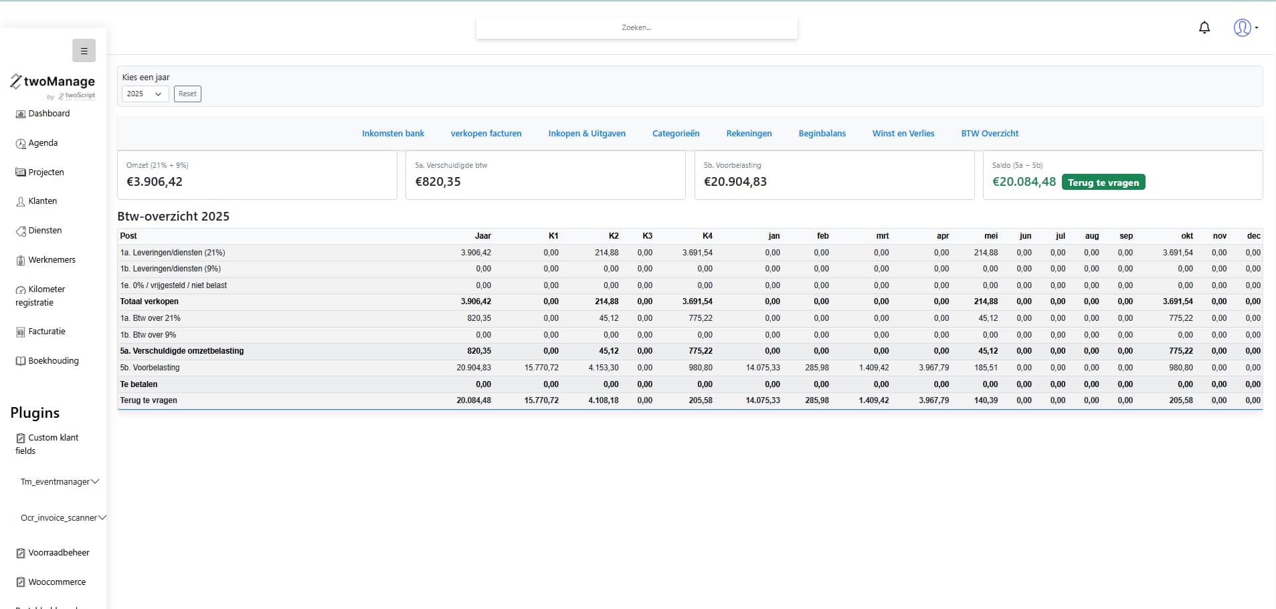Select Boekhouding in the sidebar
Screen dimensions: 1276x609
(53, 361)
